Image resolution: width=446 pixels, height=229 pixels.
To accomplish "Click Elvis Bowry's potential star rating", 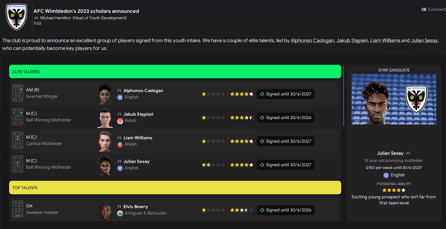I will tap(241, 210).
